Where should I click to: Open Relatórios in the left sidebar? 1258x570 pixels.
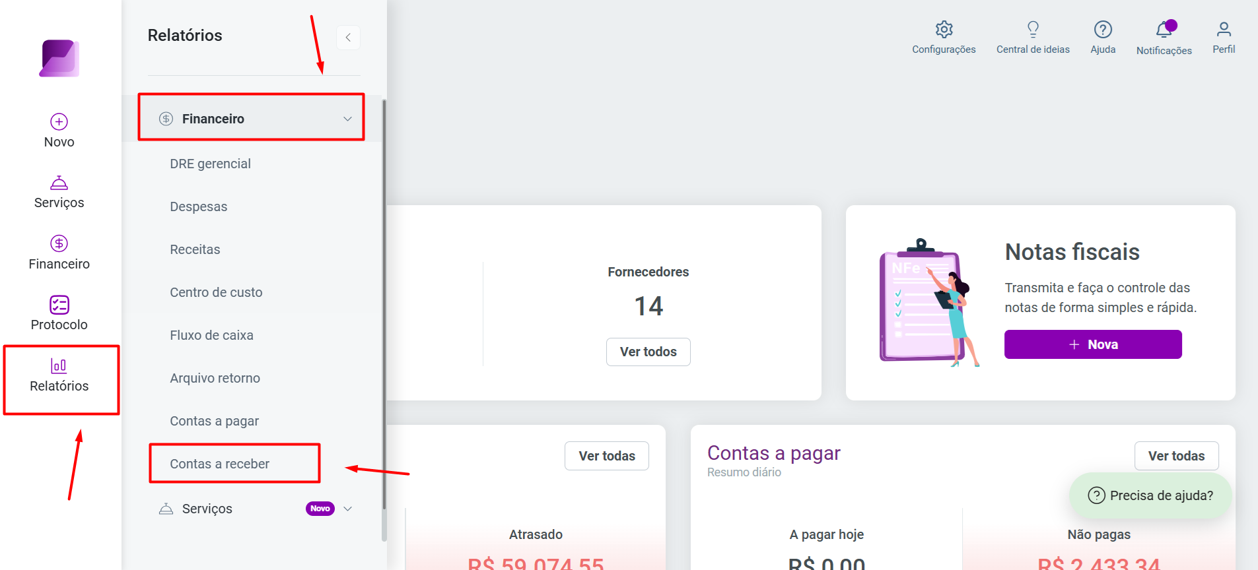(59, 375)
